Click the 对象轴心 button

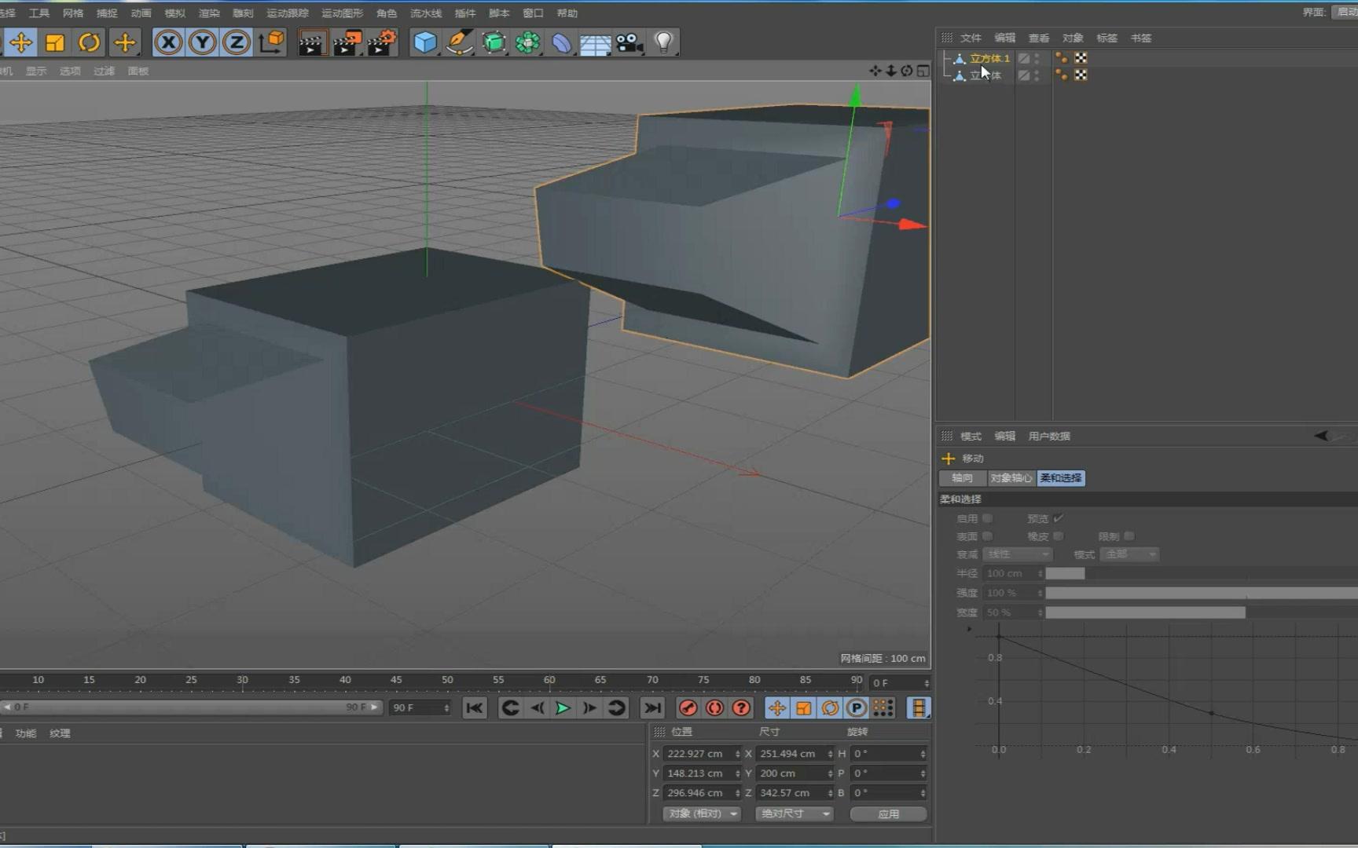1011,478
